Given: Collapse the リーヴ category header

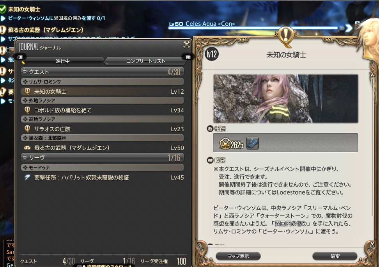Looking at the screenshot, I should click(x=103, y=157).
